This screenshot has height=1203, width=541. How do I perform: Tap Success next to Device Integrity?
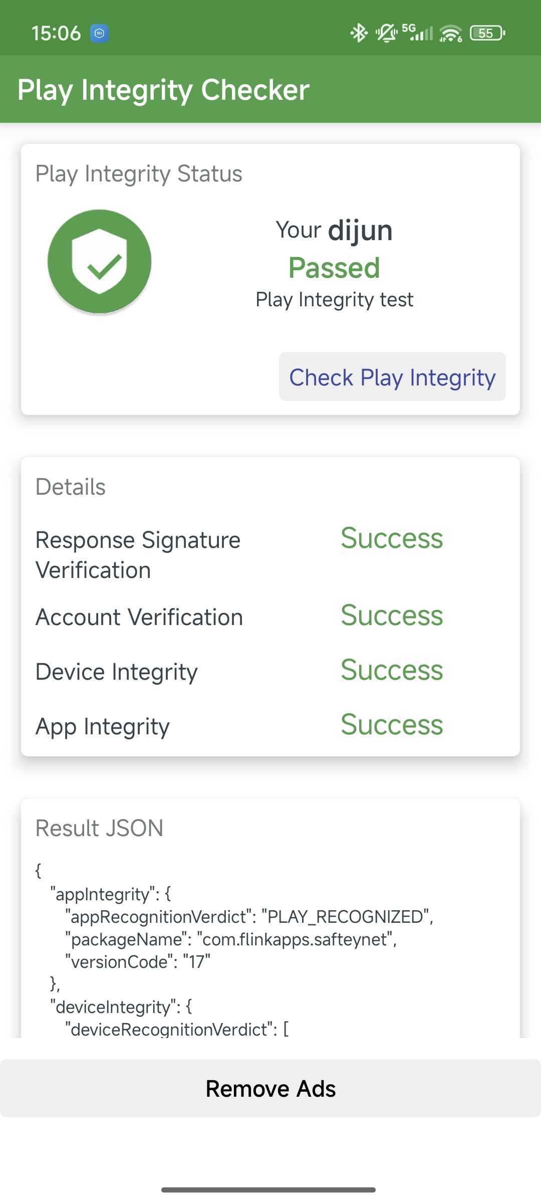(392, 670)
